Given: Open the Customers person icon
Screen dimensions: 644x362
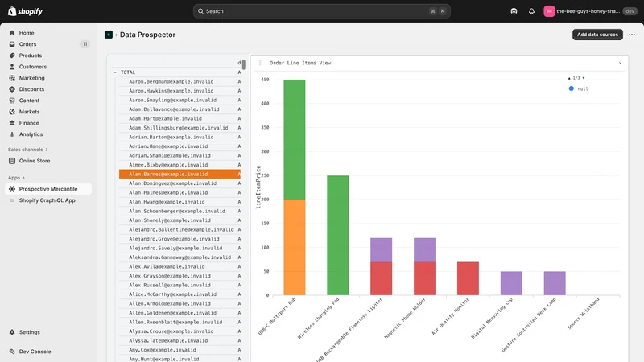Looking at the screenshot, I should pyautogui.click(x=12, y=67).
